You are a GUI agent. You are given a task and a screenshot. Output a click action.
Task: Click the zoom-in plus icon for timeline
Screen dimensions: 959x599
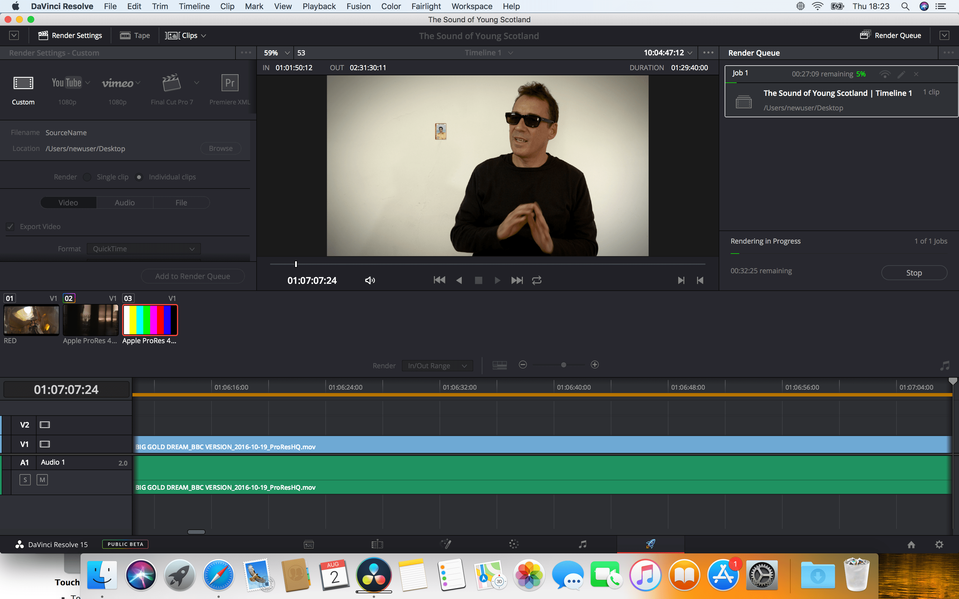click(x=595, y=365)
